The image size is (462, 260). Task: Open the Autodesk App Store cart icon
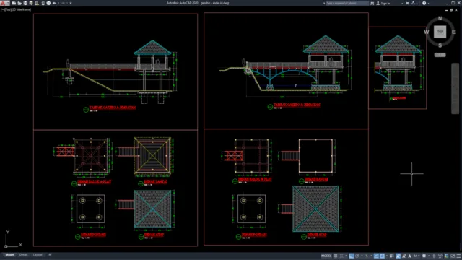[407, 3]
